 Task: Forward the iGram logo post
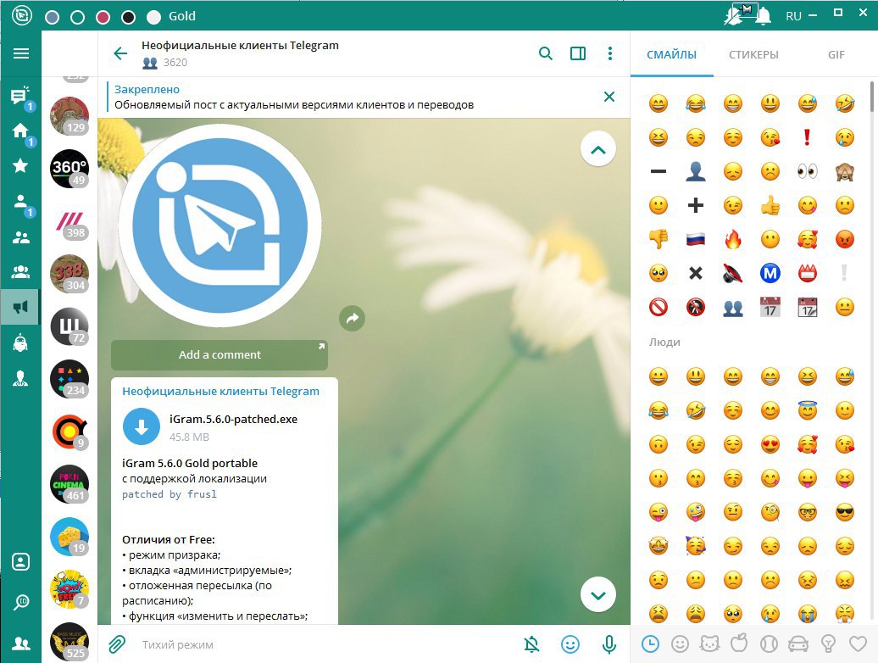click(353, 319)
